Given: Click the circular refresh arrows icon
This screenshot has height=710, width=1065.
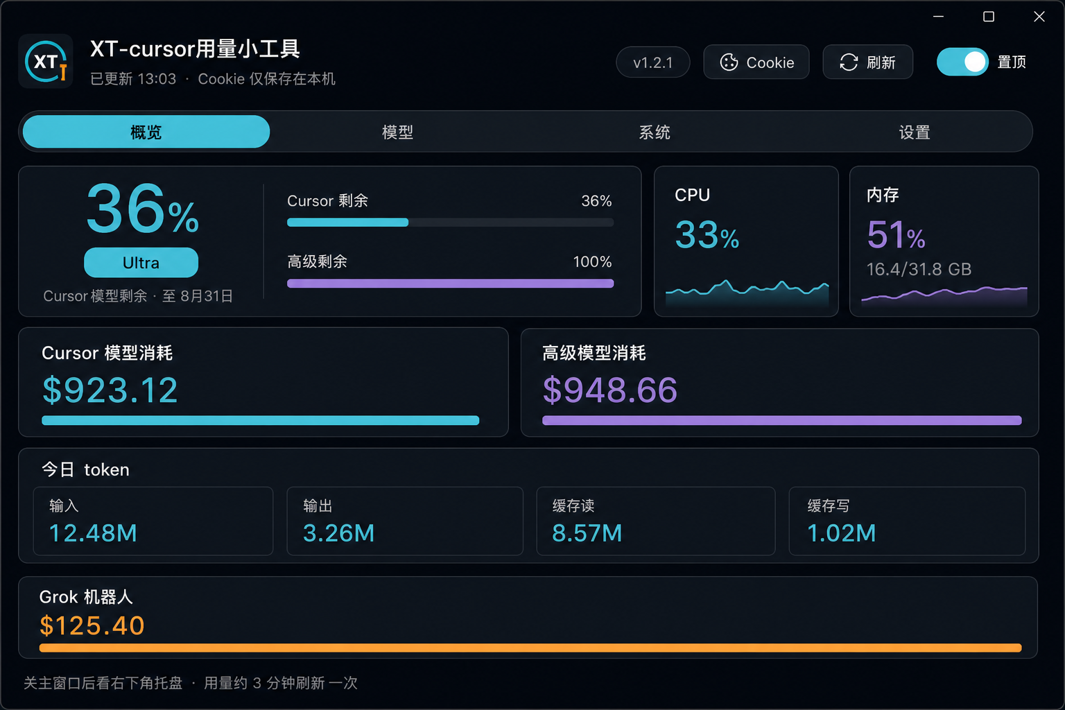Looking at the screenshot, I should (849, 62).
